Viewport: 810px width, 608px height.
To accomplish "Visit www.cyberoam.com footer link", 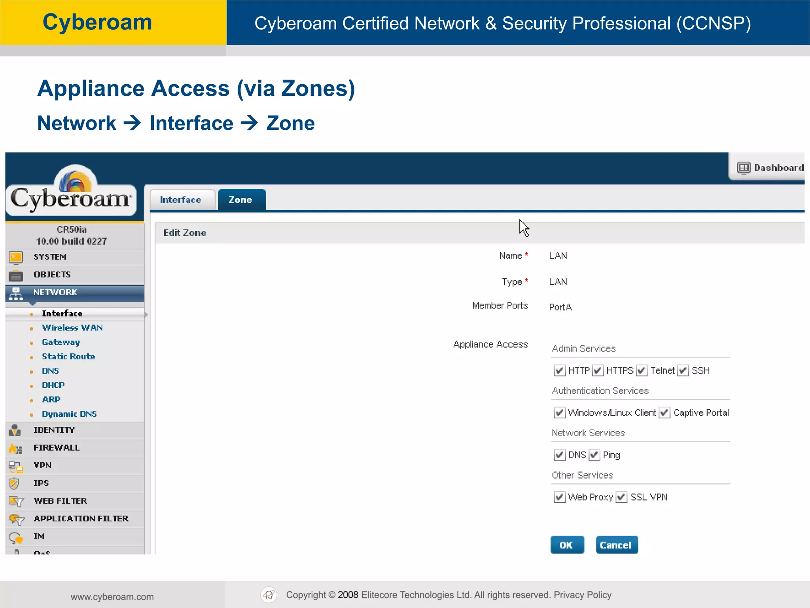I will click(112, 597).
